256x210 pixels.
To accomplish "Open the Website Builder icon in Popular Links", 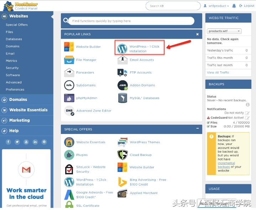I will coord(69,47).
